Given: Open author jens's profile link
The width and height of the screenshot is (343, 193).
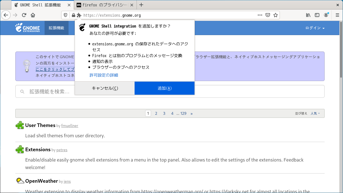Looking at the screenshot, I should click(67, 182).
